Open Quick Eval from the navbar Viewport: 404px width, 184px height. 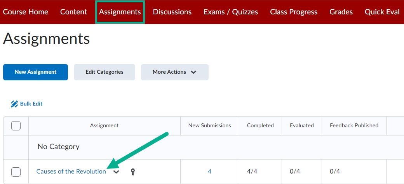click(x=382, y=12)
